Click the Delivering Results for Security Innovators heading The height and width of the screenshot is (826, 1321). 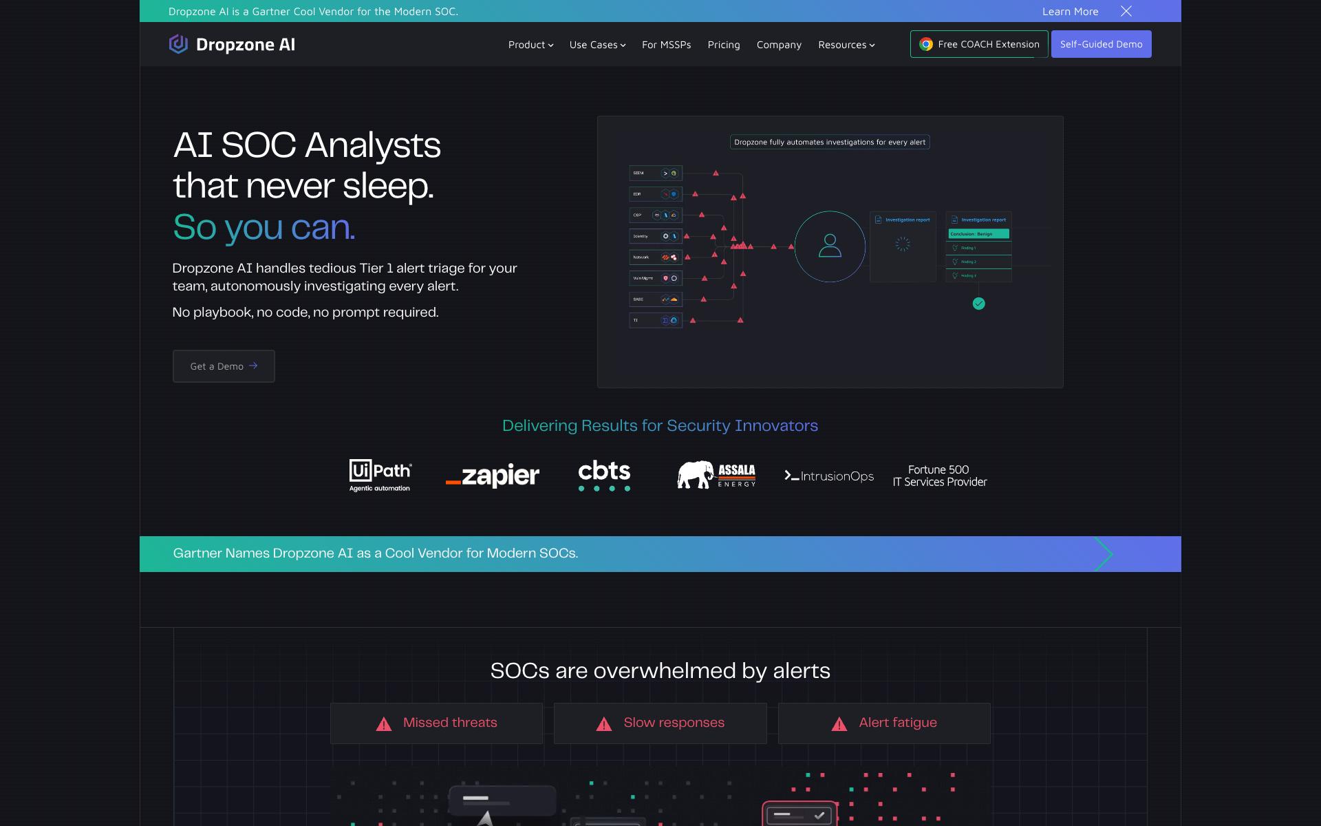(x=660, y=425)
